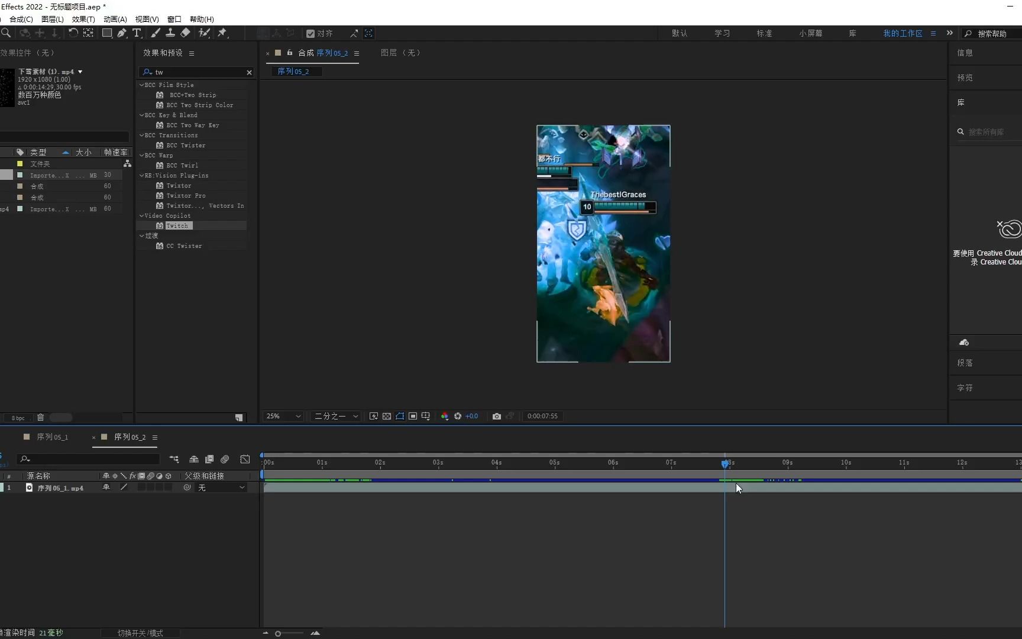The height and width of the screenshot is (639, 1022).
Task: Select the Brush tool
Action: (x=156, y=33)
